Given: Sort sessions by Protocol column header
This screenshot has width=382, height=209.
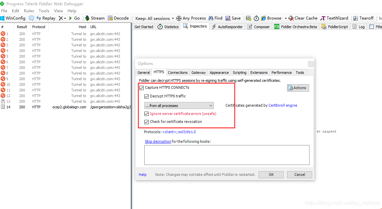Looking at the screenshot, I should tap(39, 27).
